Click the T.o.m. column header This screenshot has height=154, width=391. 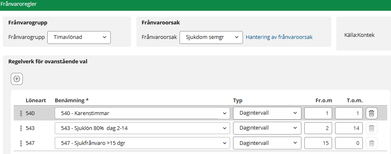355,100
